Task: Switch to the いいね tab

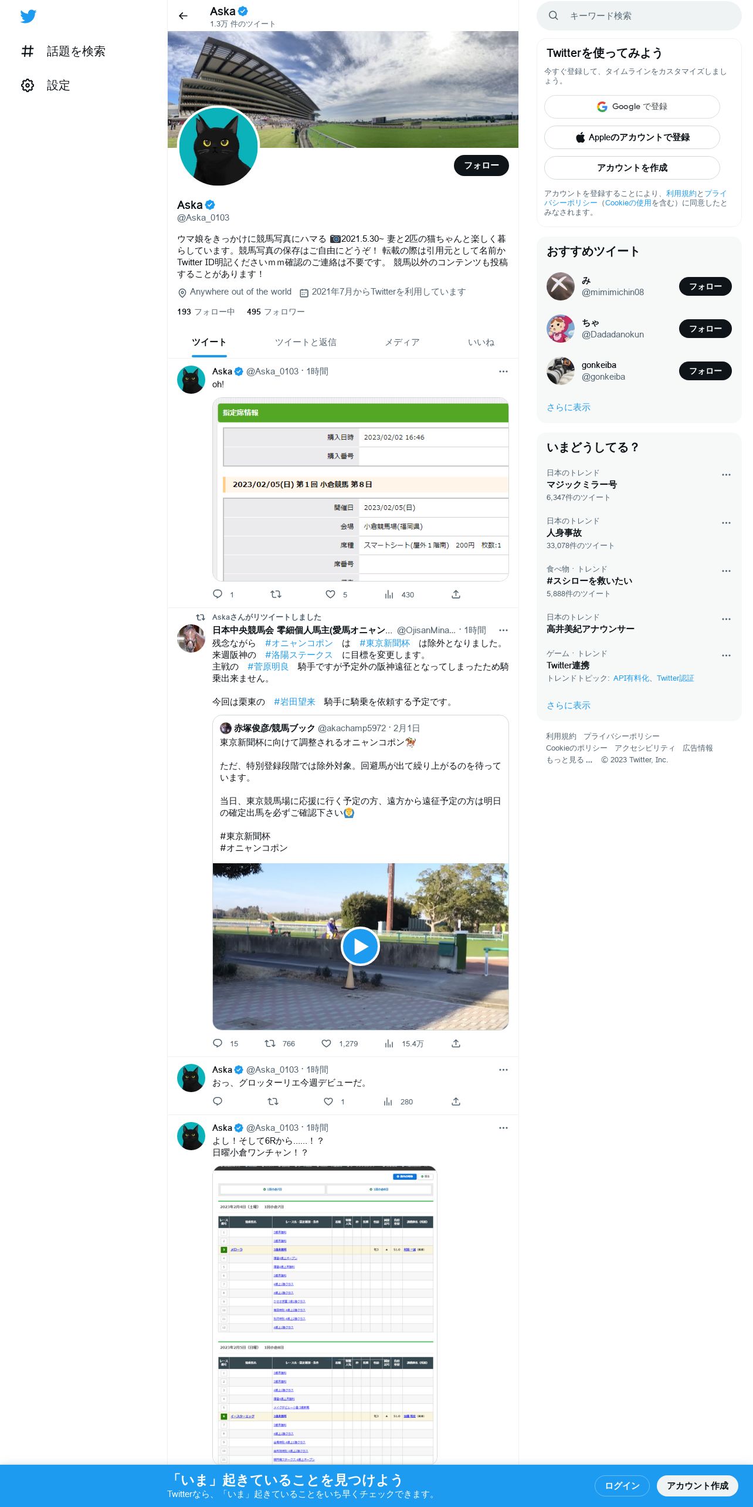Action: pos(481,342)
